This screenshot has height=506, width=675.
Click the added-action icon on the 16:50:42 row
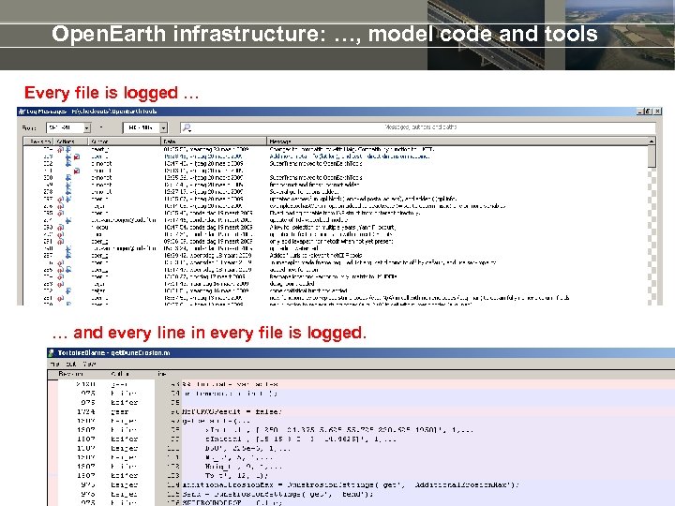pyautogui.click(x=68, y=256)
